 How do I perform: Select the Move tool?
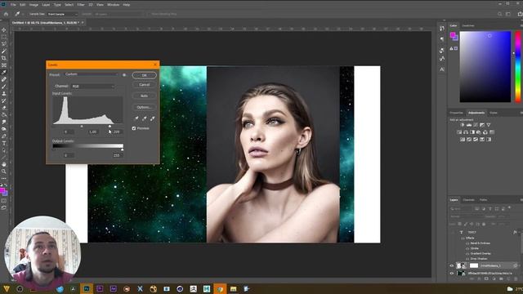pos(4,30)
